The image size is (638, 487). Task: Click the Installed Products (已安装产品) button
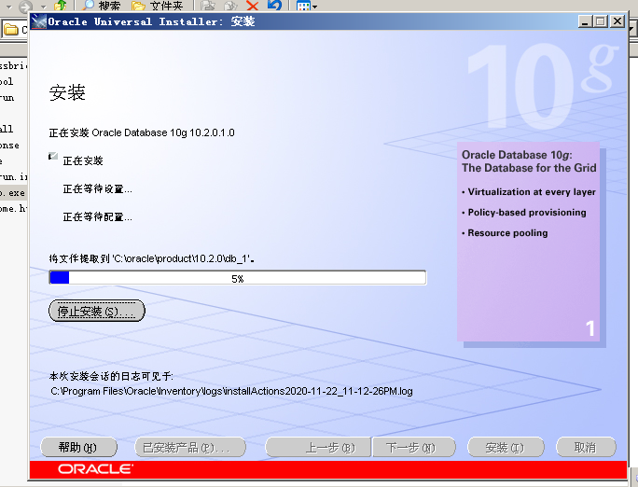(x=190, y=447)
